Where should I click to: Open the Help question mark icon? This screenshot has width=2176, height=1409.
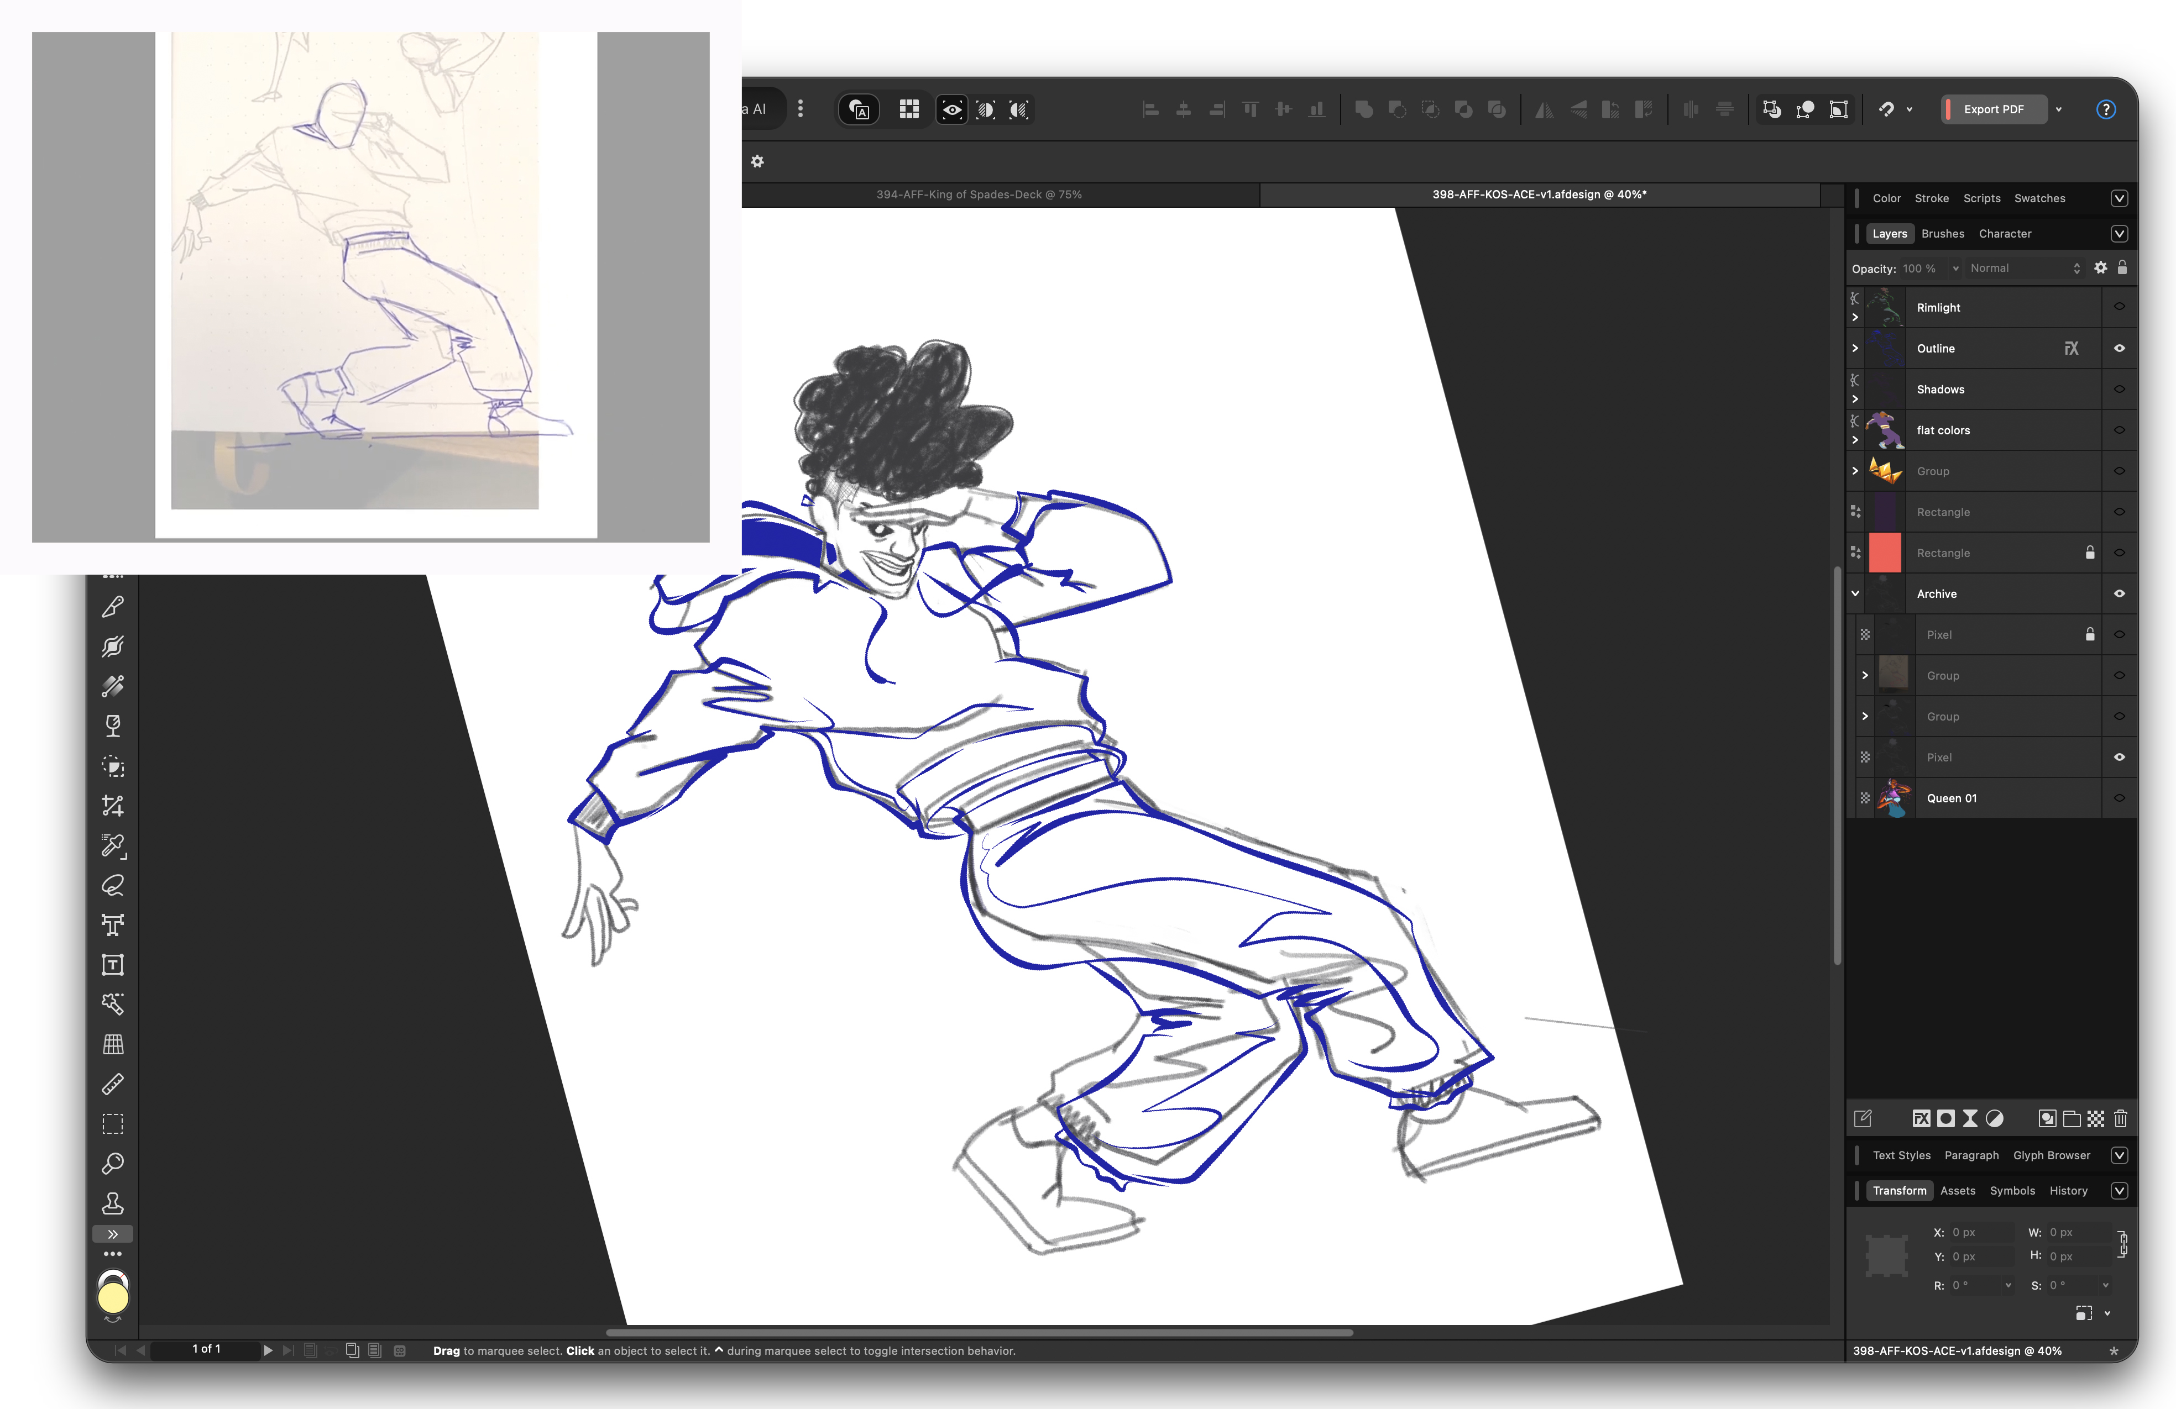point(2106,109)
